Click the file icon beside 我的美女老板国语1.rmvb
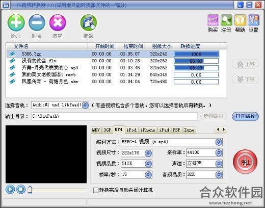The width and height of the screenshot is (265, 208). [12, 74]
